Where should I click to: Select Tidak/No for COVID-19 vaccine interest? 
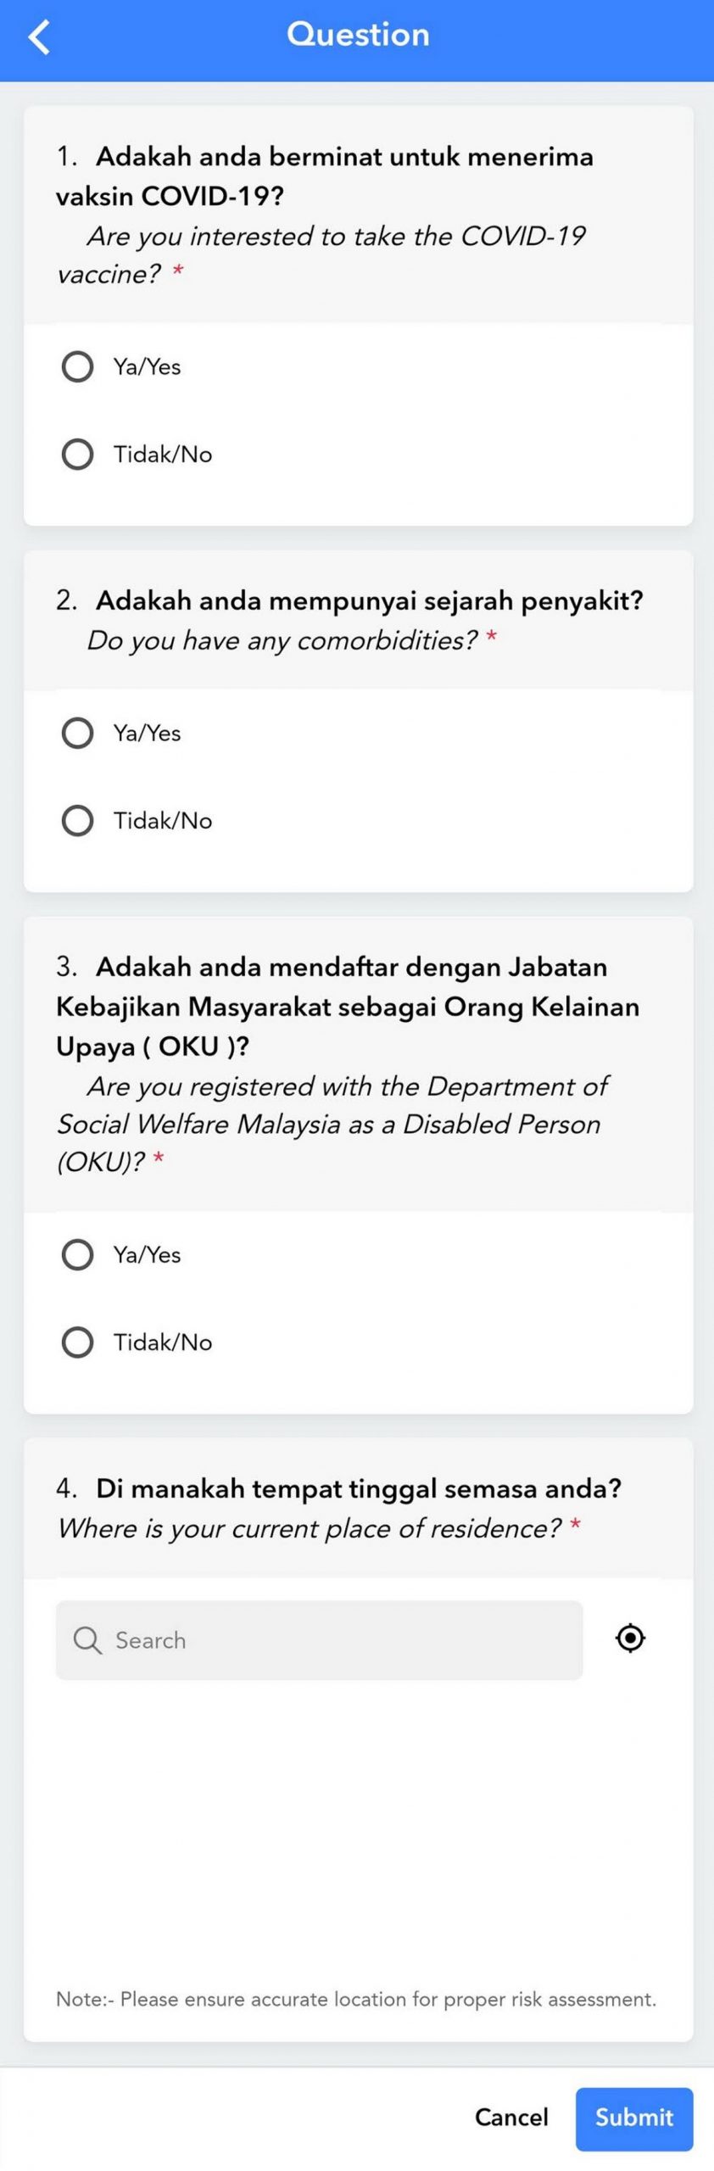77,454
